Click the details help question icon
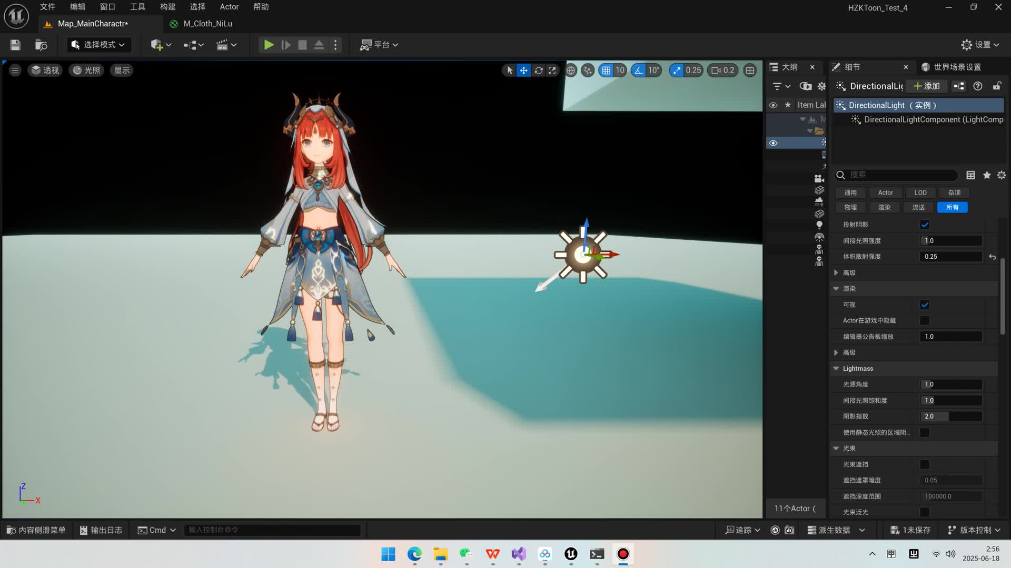 (x=978, y=86)
